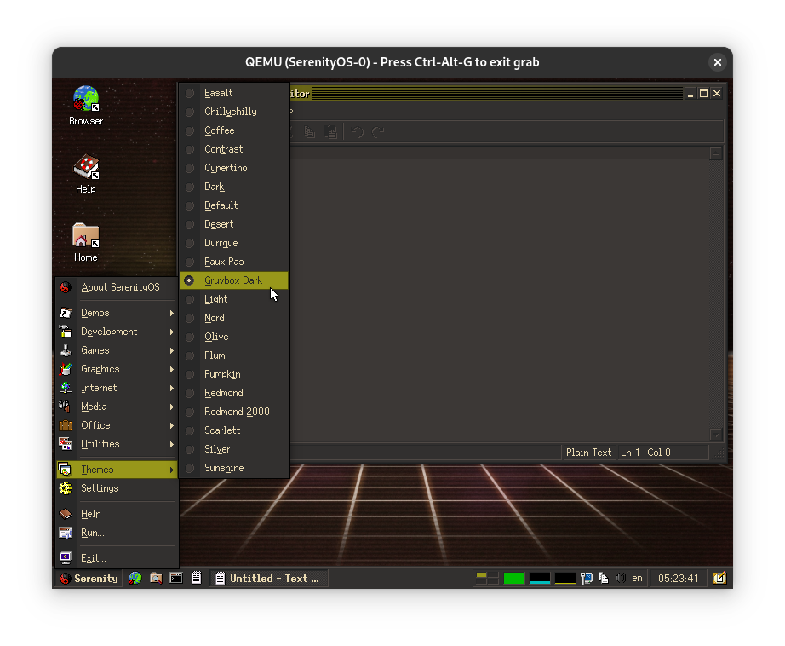The image size is (785, 646).
Task: Click the copy icon in Text Editor toolbar
Action: coord(310,132)
